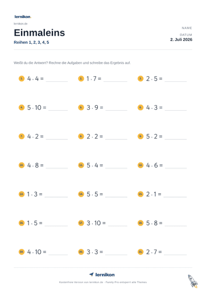Click the answer line for 2 · 5

(x=176, y=81)
